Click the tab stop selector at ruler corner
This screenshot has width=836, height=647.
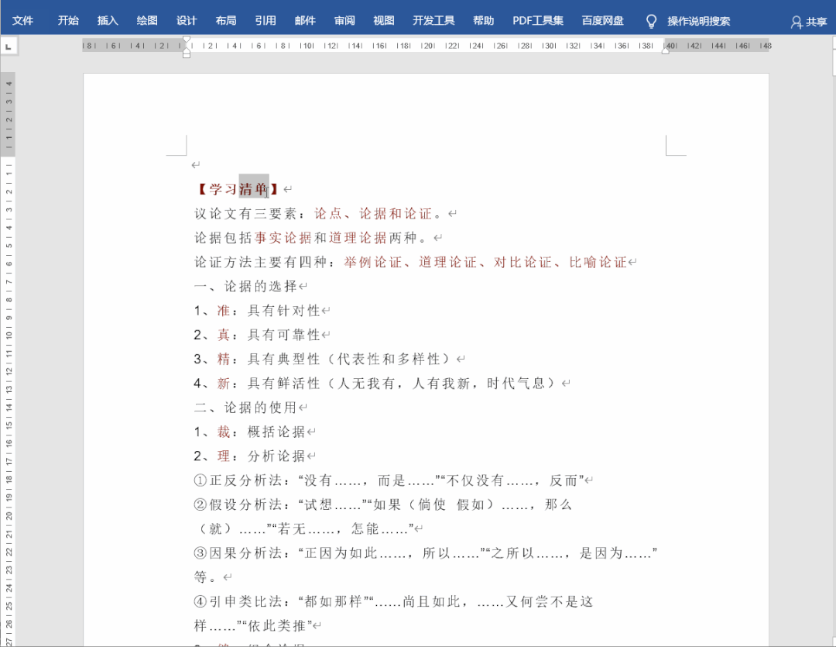9,46
